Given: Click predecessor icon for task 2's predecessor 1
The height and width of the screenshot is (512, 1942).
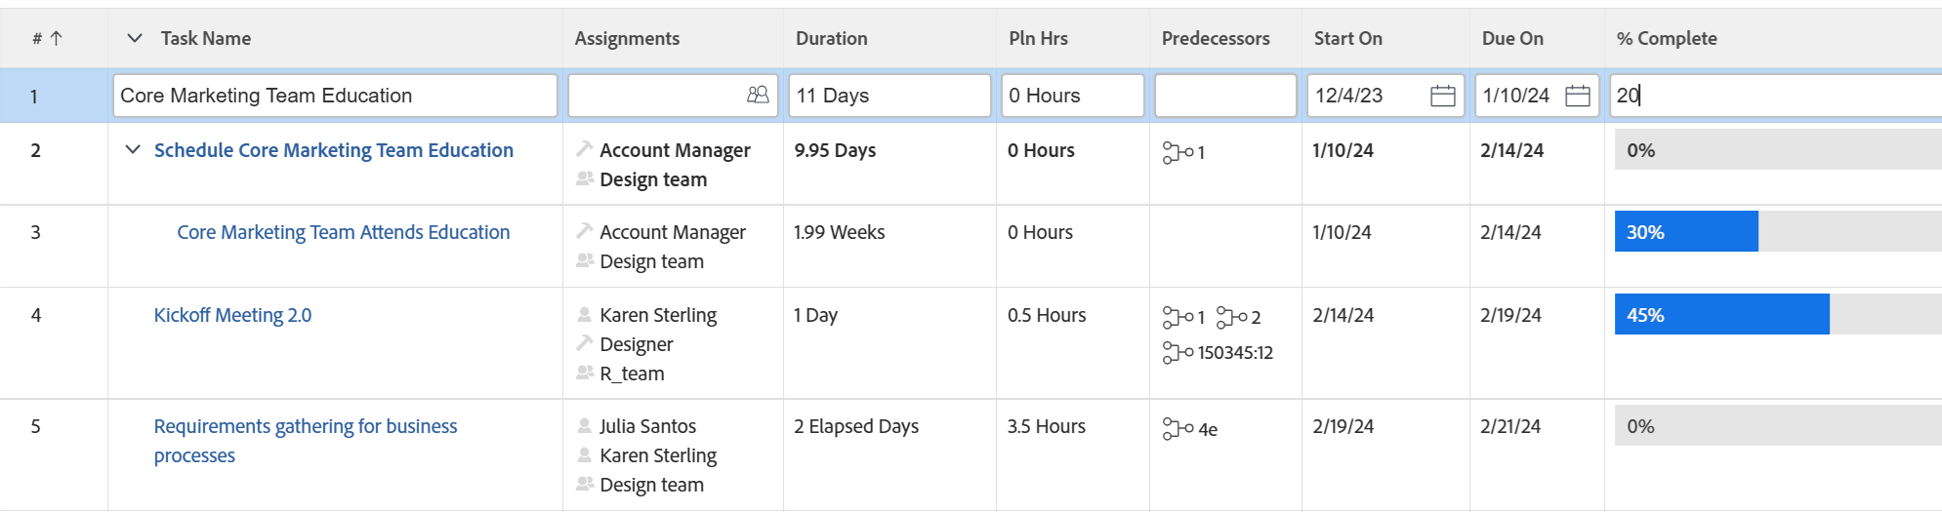Looking at the screenshot, I should (x=1178, y=153).
